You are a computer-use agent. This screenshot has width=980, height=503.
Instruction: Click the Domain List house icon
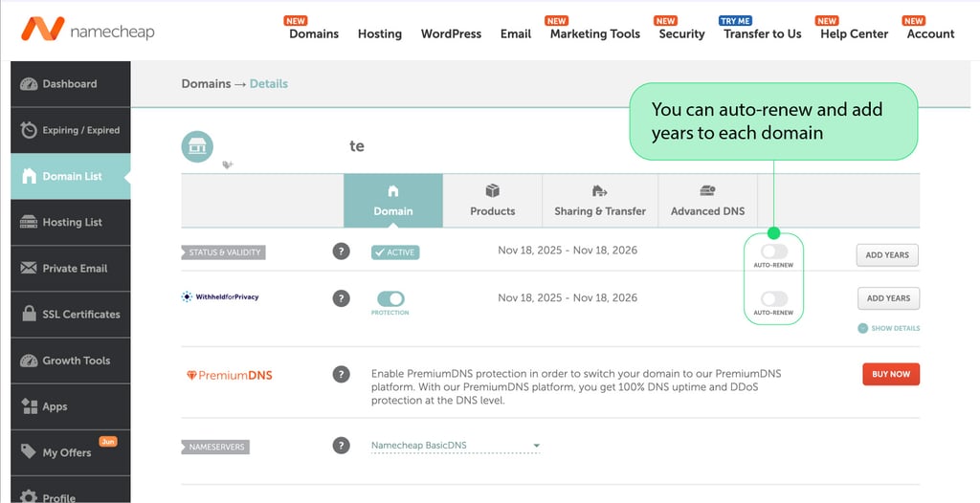tap(29, 176)
